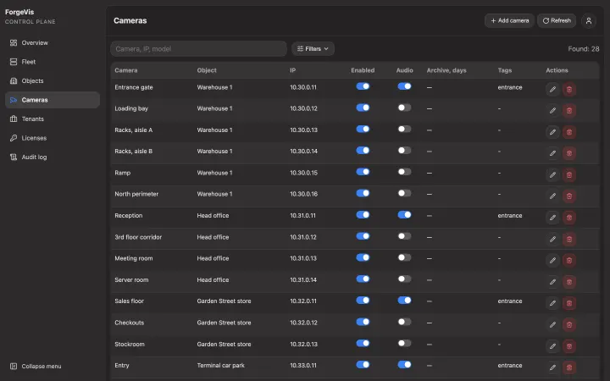610x381 pixels.
Task: Turn on audio for Loading bay
Action: (x=404, y=108)
